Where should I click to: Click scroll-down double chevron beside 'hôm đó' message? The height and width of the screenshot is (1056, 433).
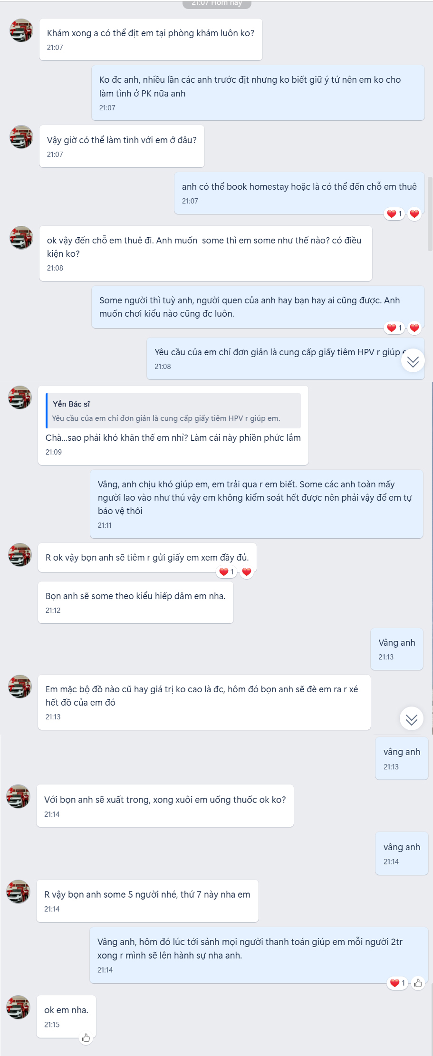coord(411,718)
